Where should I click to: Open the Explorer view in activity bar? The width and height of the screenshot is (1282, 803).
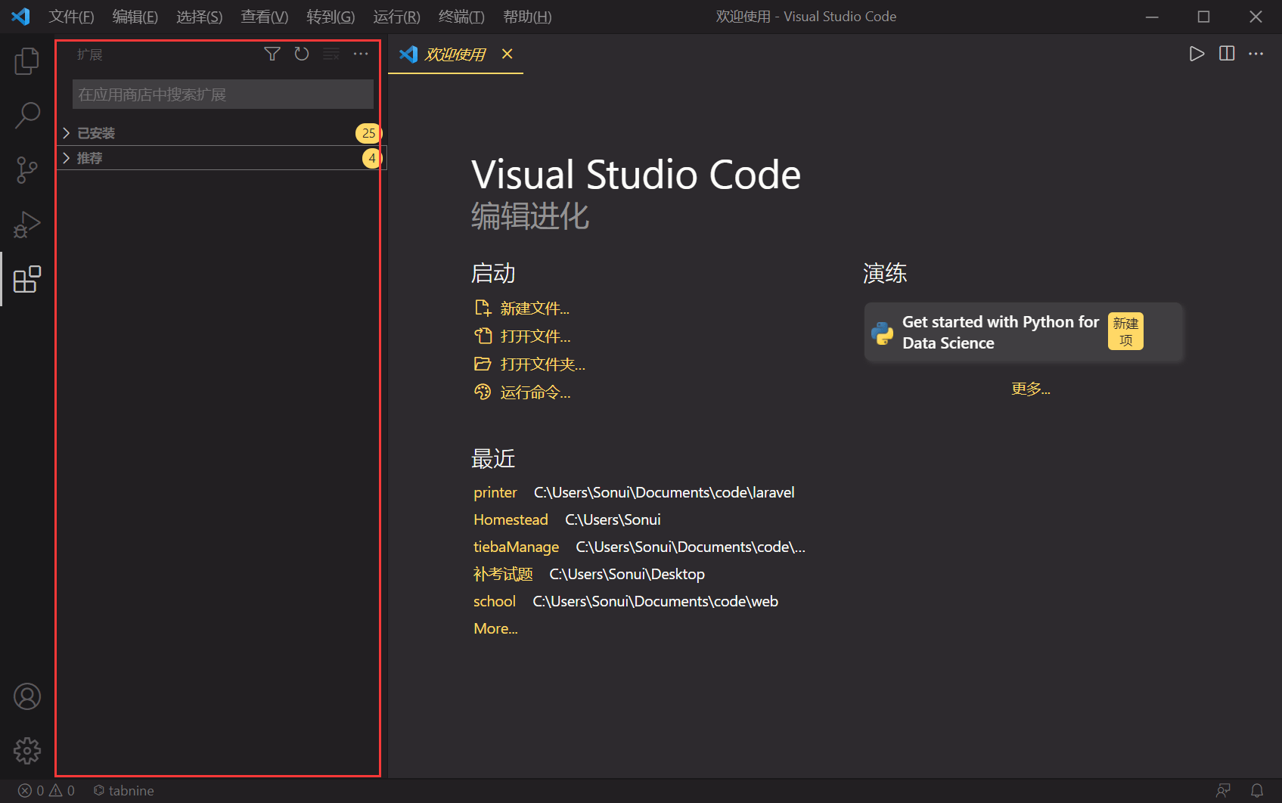27,60
